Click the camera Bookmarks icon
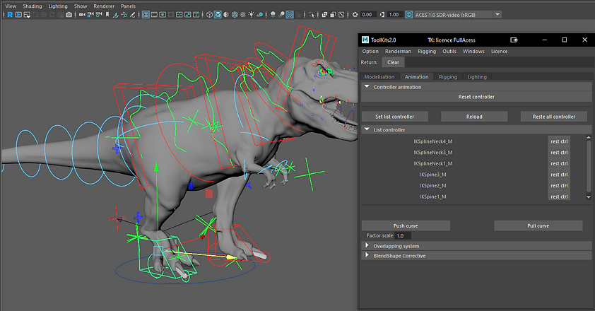This screenshot has height=311, width=595. click(x=107, y=15)
